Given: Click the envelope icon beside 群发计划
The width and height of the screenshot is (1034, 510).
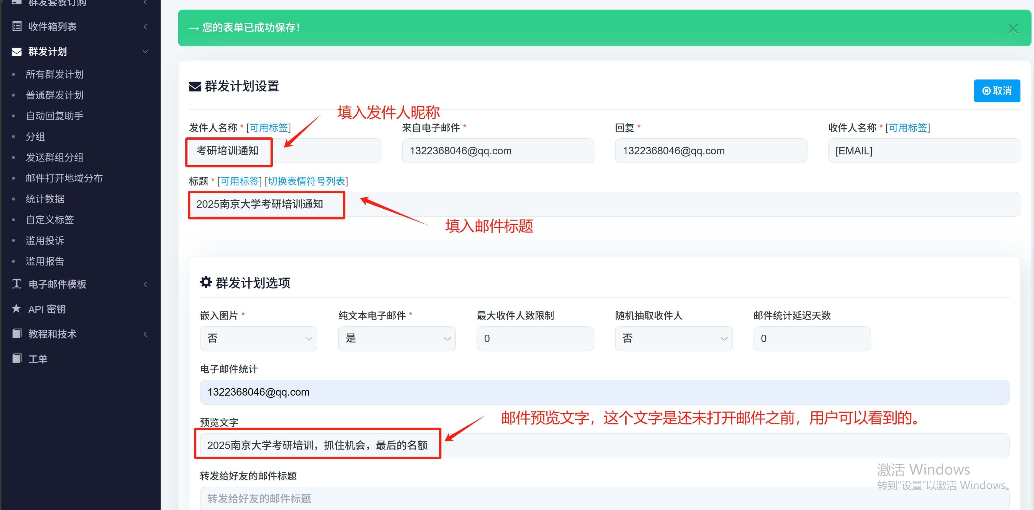Looking at the screenshot, I should point(17,52).
